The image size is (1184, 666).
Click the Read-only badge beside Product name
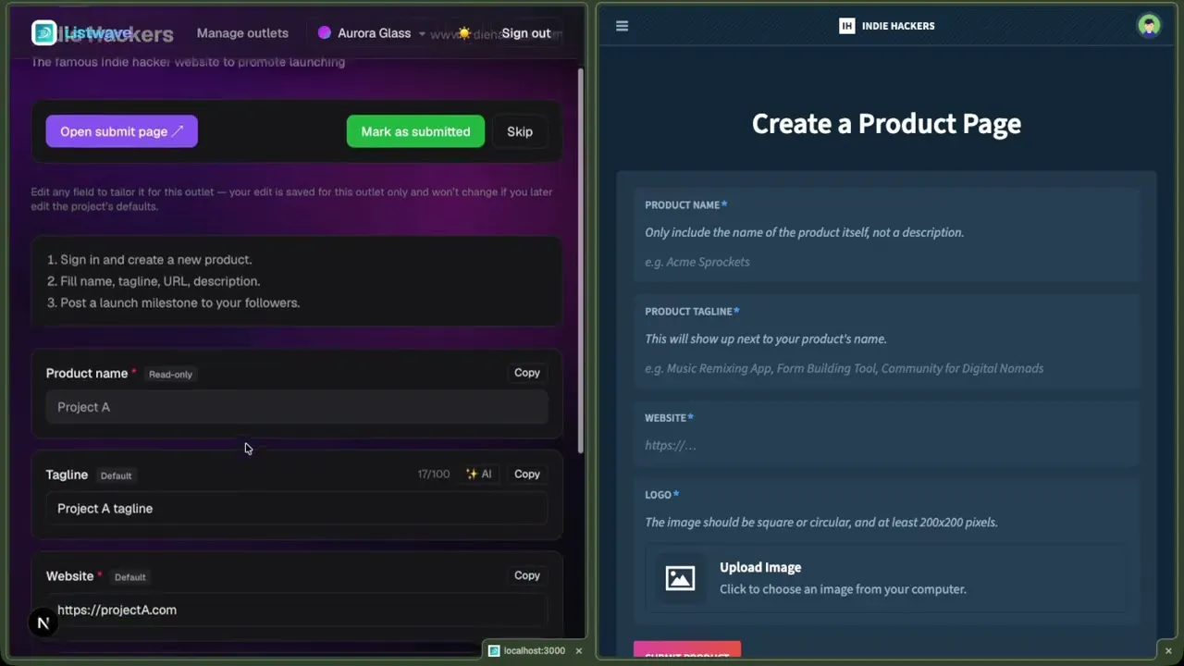(x=170, y=375)
